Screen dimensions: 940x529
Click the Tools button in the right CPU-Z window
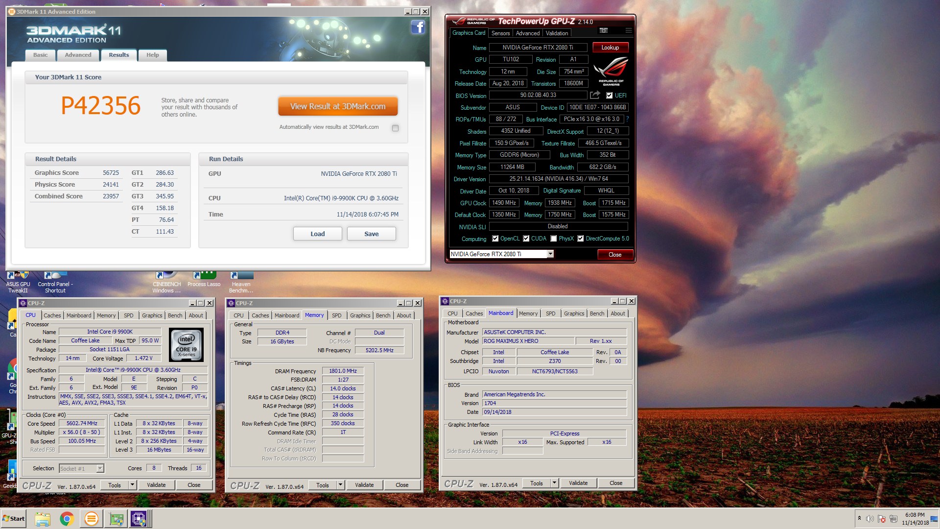click(x=537, y=483)
